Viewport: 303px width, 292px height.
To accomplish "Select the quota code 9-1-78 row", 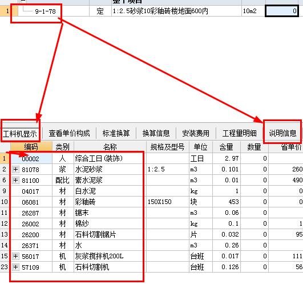I will (45, 11).
